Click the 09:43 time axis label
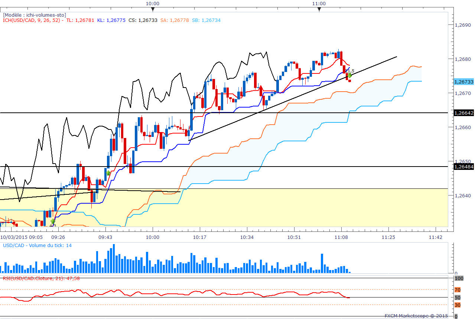Screen dimensions: 475x319 105,237
